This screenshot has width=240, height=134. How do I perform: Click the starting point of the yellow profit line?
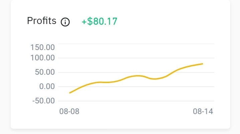coord(70,93)
